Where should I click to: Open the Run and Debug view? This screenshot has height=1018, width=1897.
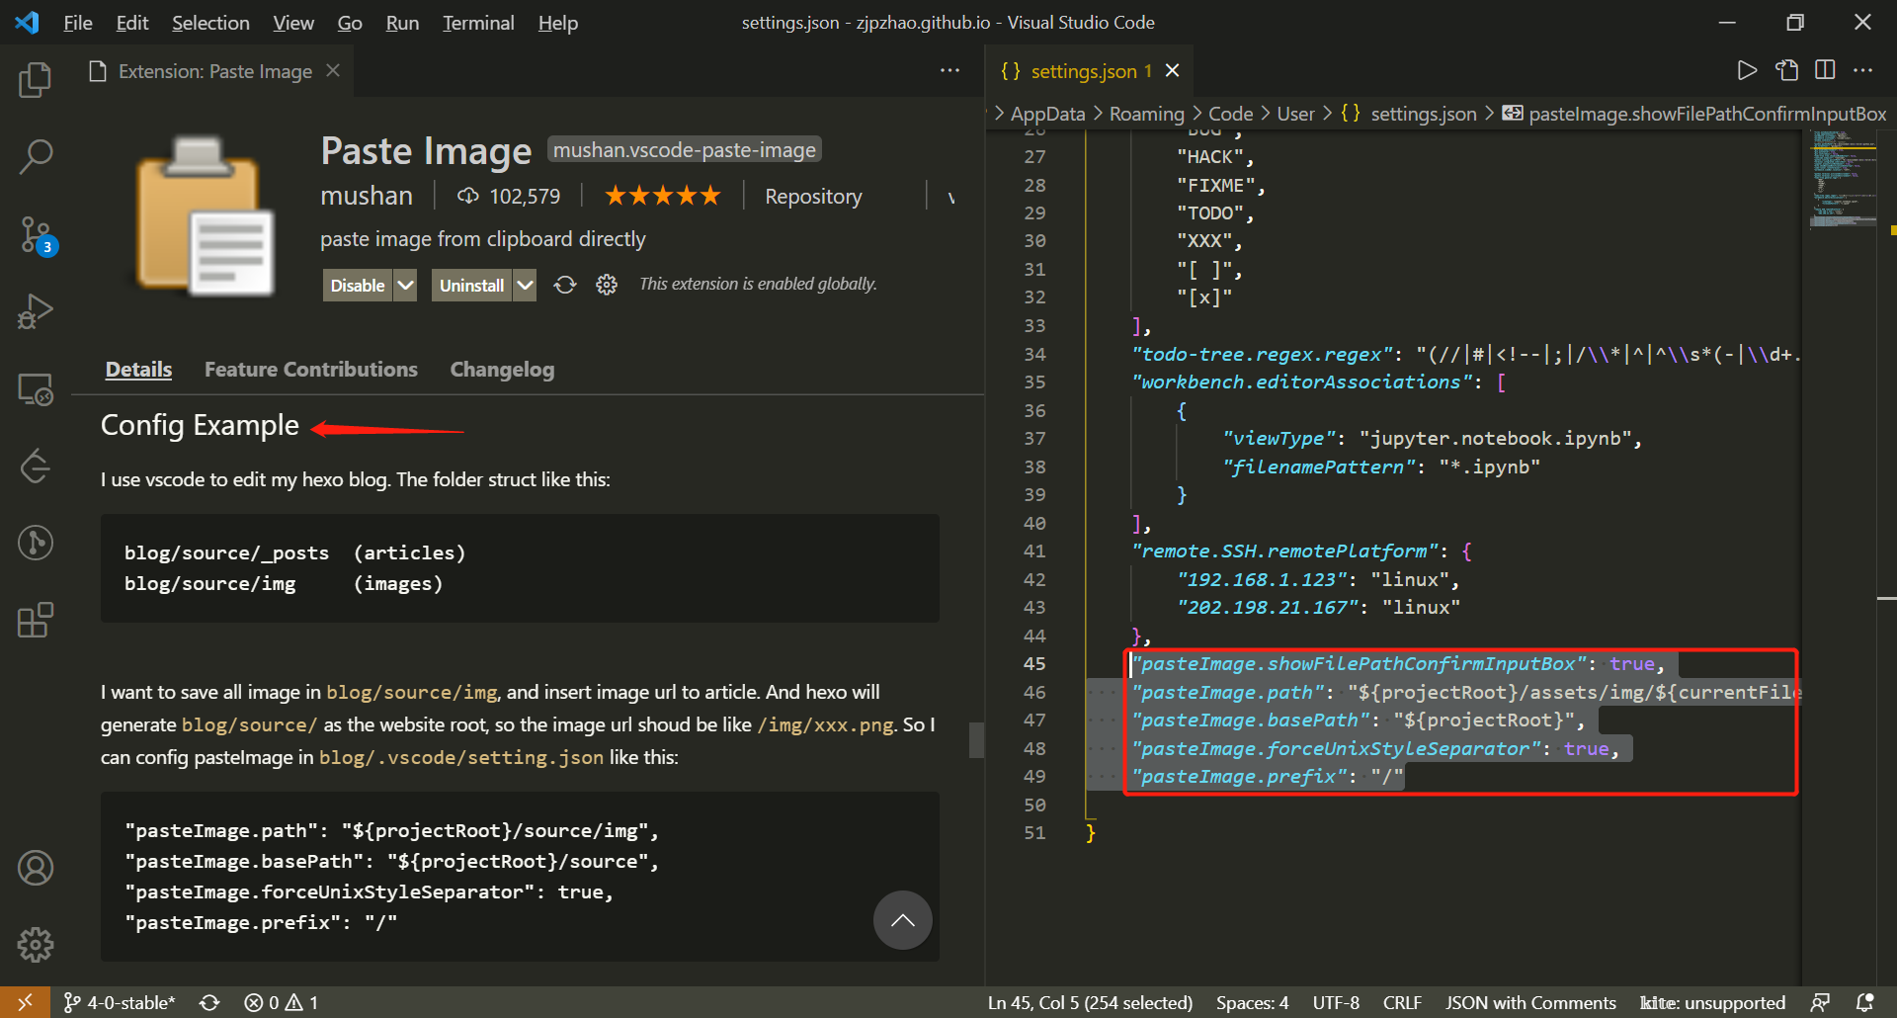pyautogui.click(x=36, y=311)
